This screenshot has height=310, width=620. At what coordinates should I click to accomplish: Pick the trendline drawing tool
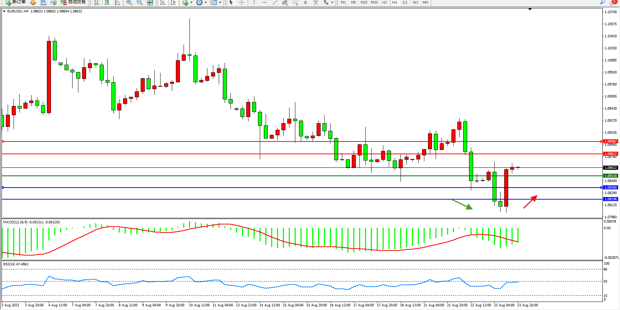click(274, 3)
